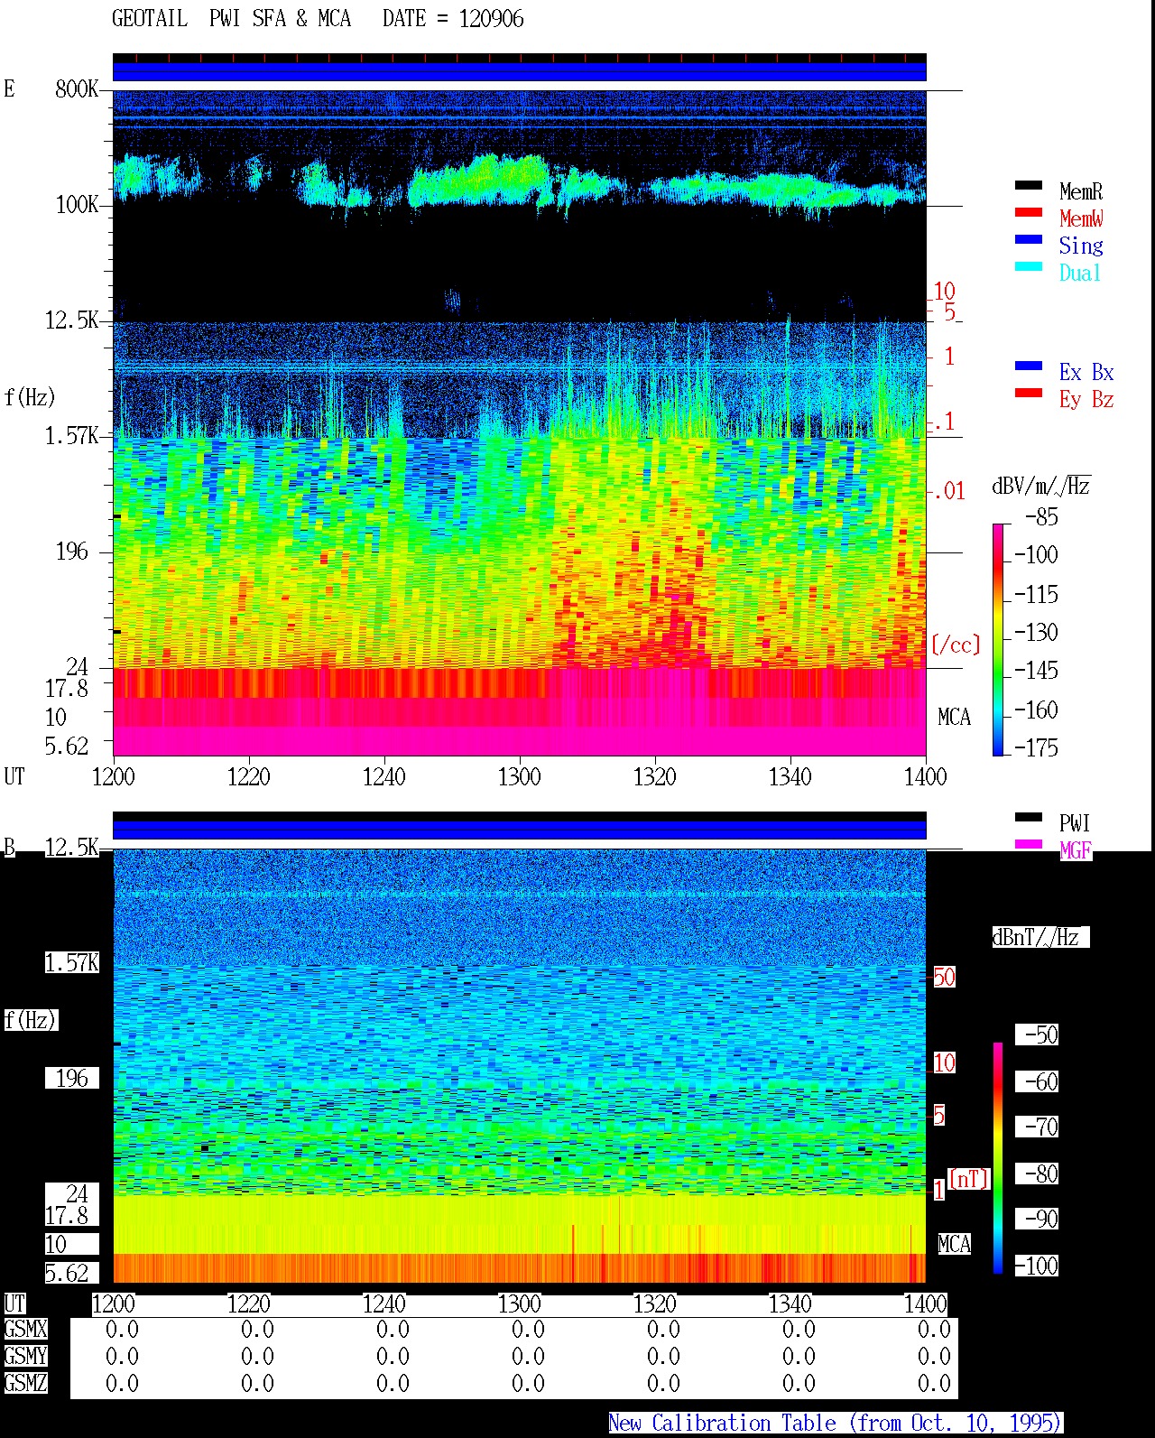Click the black PWI legend swatch

coord(1028,818)
